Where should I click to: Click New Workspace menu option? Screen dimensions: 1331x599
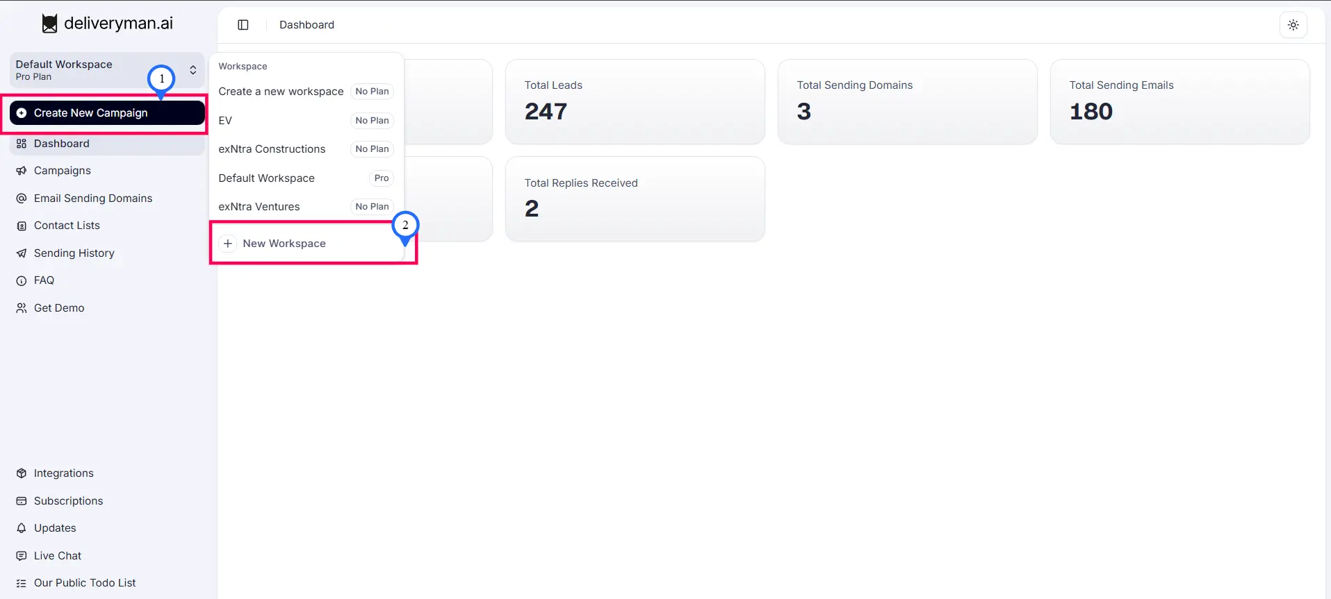(284, 244)
